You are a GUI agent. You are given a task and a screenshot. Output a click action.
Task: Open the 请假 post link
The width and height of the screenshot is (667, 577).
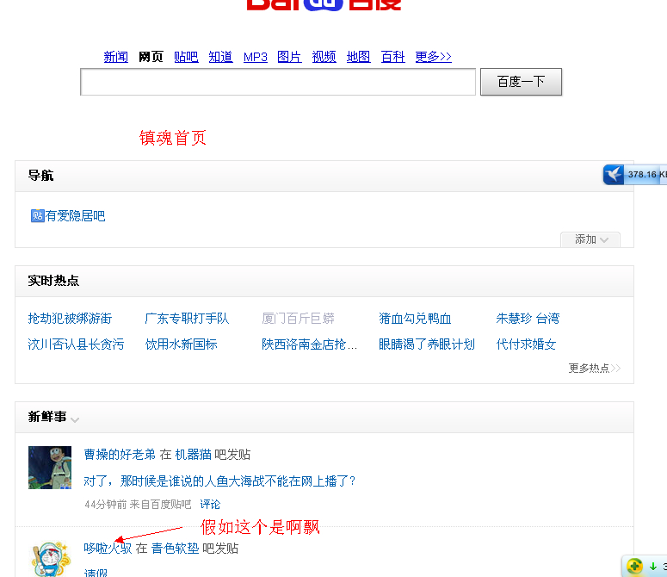(x=96, y=573)
